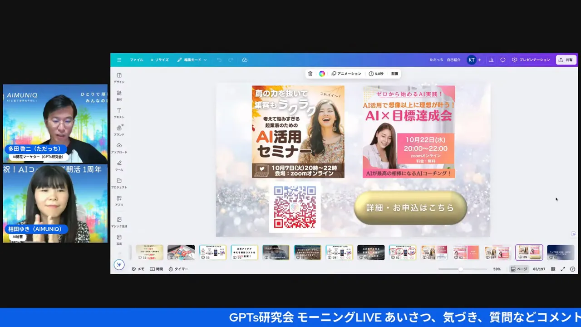Open the analytics bar chart icon
The image size is (581, 327).
[491, 60]
